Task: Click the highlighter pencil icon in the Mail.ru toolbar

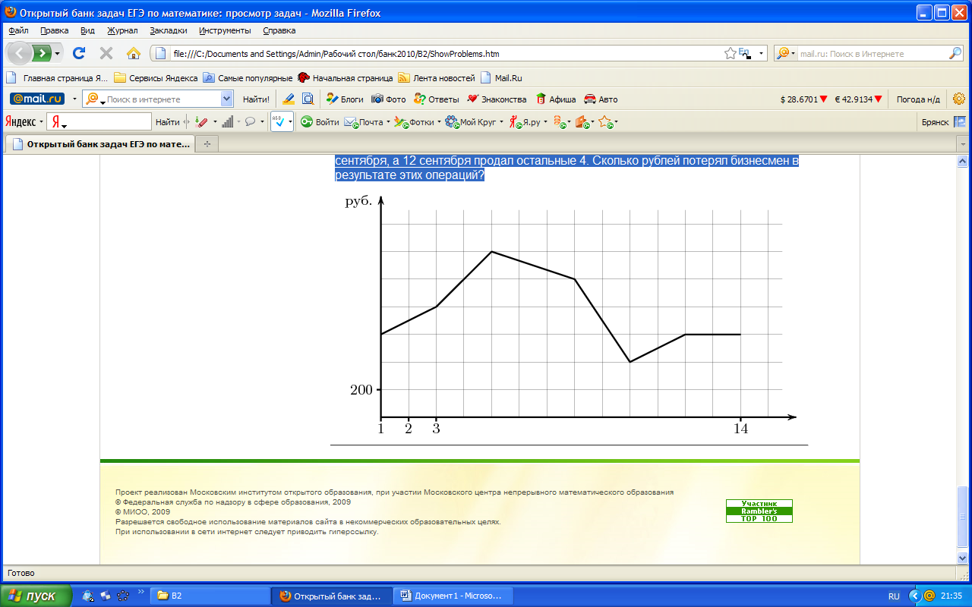Action: click(289, 99)
